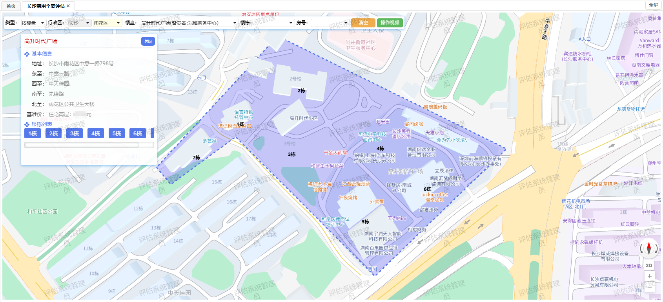663x302 pixels.
Task: Click 无为Mini map label
Action: tap(397, 218)
